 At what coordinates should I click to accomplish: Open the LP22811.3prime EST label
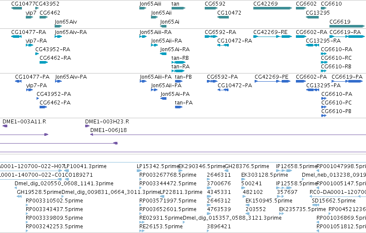(x=181, y=192)
